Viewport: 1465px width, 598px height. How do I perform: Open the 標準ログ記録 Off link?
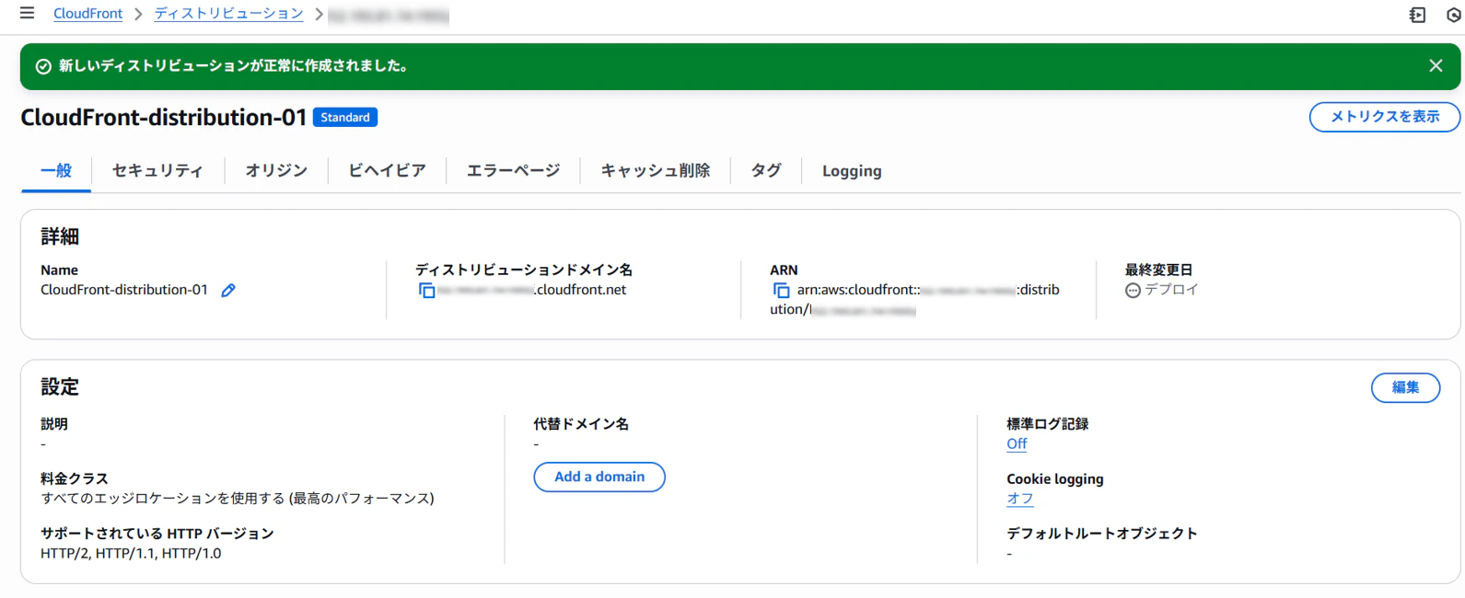click(x=1017, y=443)
